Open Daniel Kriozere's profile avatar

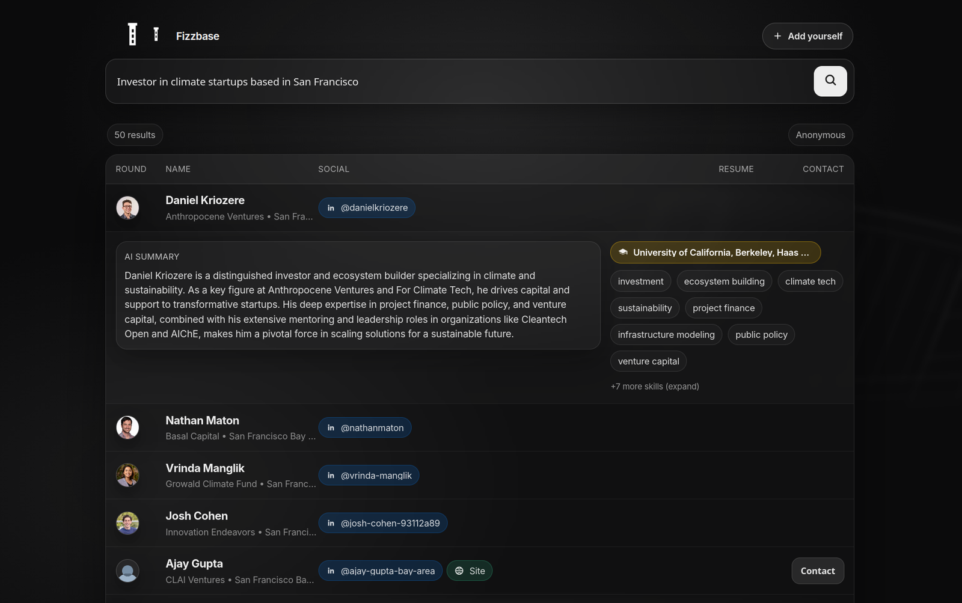point(127,208)
